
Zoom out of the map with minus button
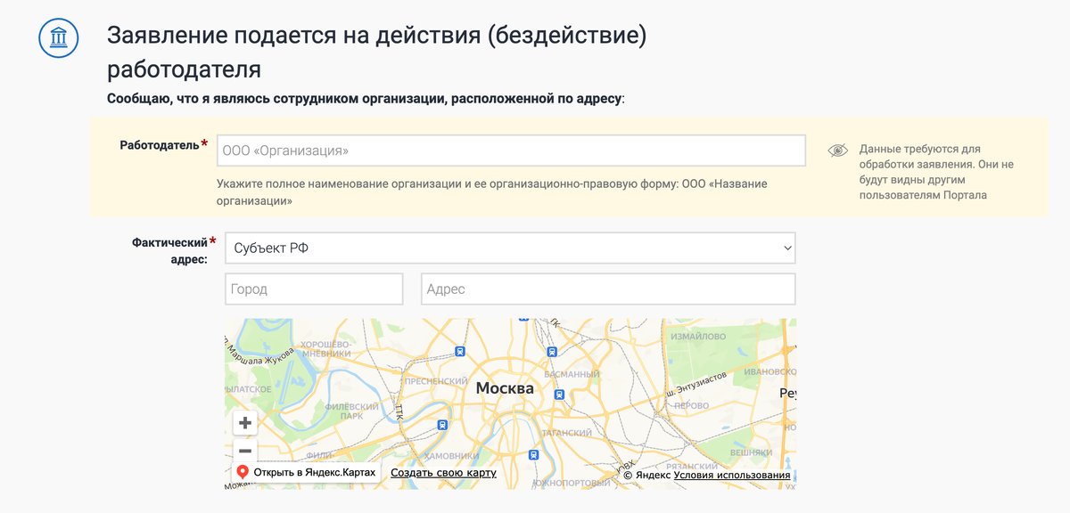(244, 451)
